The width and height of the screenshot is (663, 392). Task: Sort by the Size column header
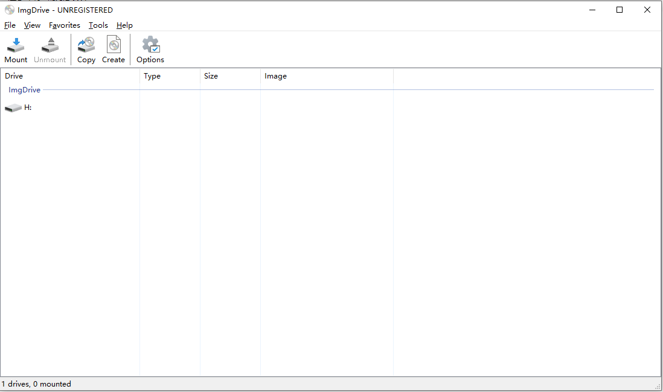[231, 76]
